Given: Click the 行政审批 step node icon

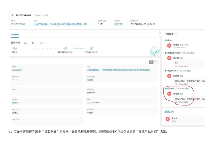Looking at the screenshot, I should (x=91, y=48).
